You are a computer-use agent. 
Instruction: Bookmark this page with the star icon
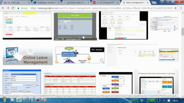pyautogui.click(x=175, y=8)
